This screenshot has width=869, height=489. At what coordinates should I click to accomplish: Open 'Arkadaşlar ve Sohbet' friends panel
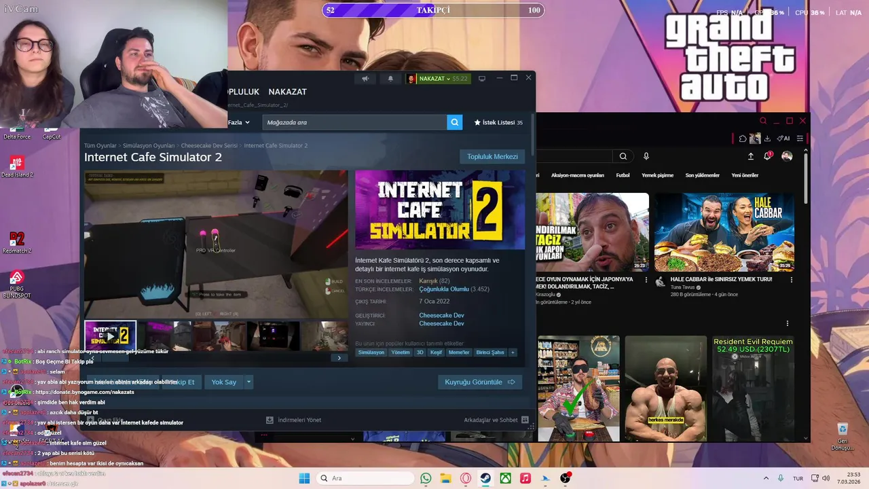pyautogui.click(x=496, y=420)
